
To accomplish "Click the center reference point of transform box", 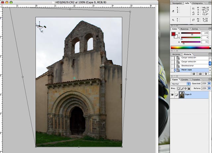I will [x=75, y=78].
